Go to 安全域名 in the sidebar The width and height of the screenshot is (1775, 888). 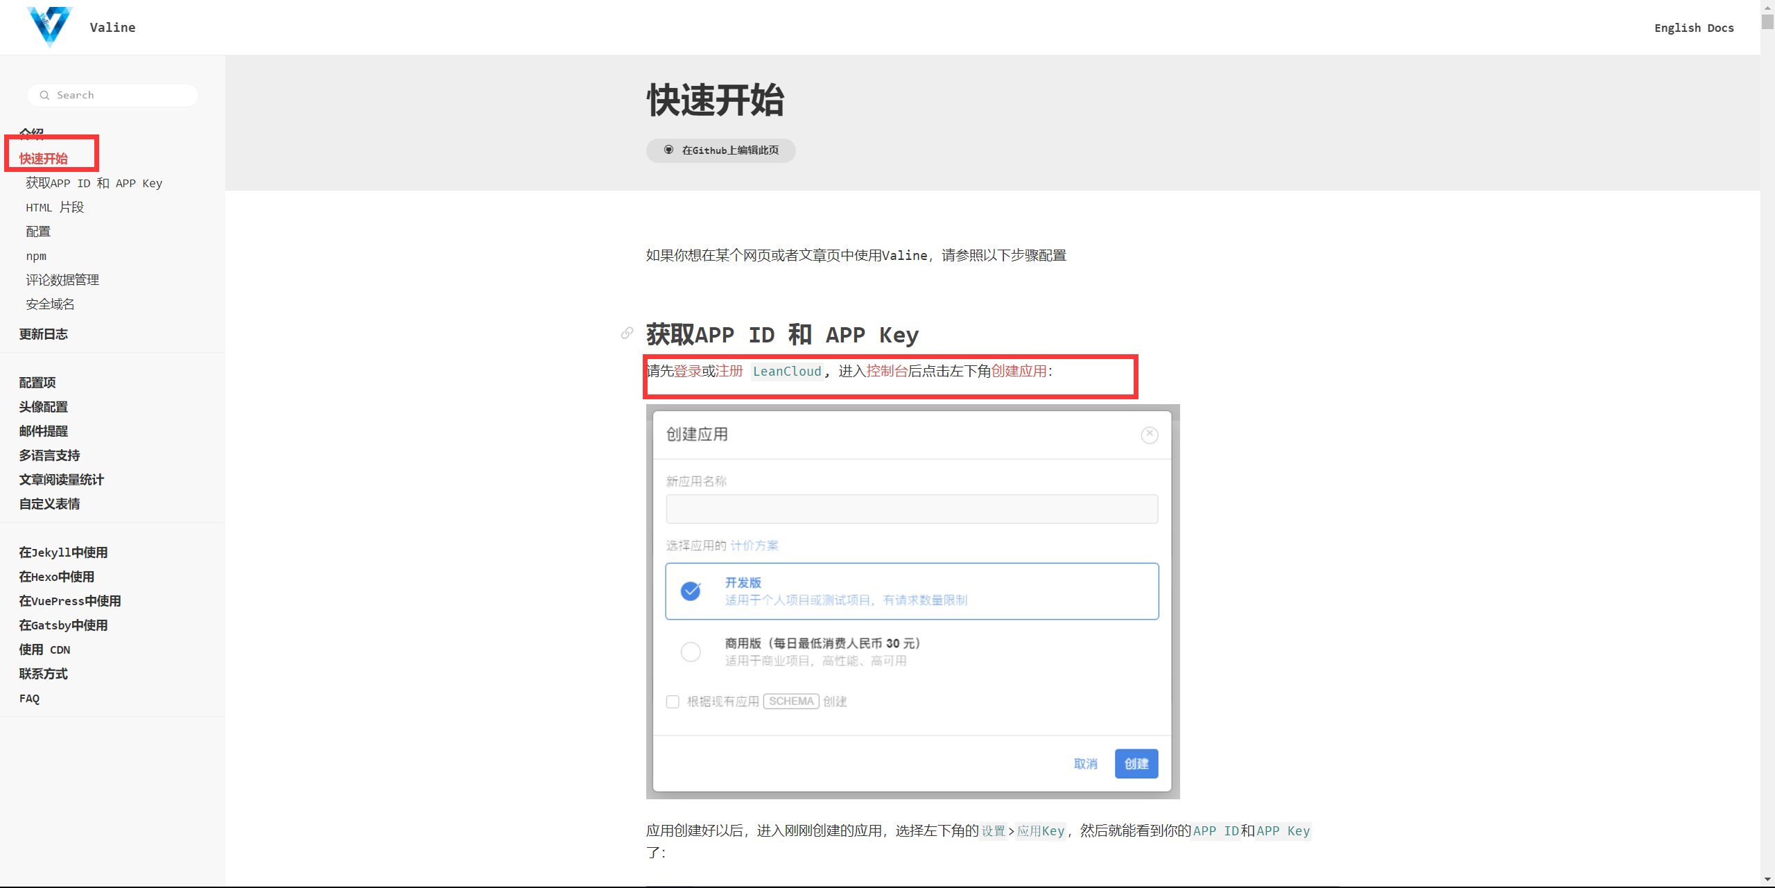pos(50,304)
